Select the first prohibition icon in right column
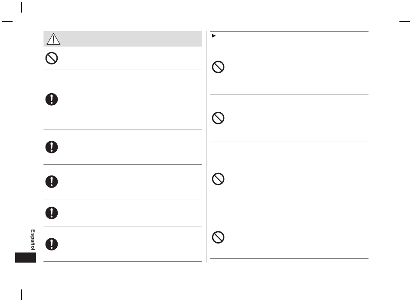Screen dimensions: 412x302 tap(218, 67)
